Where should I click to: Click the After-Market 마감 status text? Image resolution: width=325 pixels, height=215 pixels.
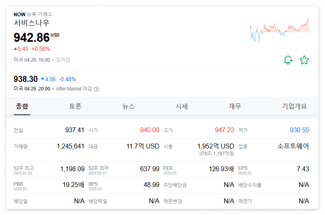click(74, 89)
